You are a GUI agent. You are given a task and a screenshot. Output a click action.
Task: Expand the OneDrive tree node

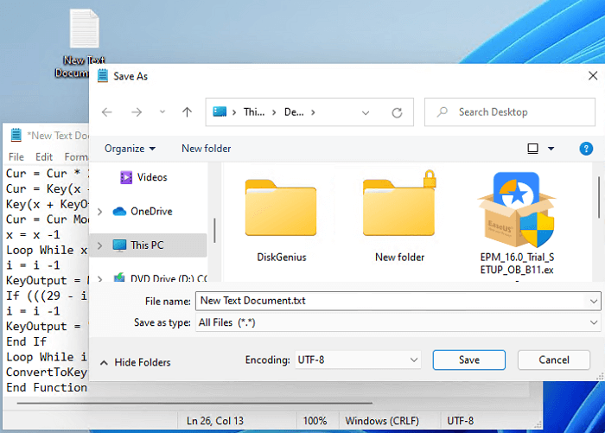[100, 212]
